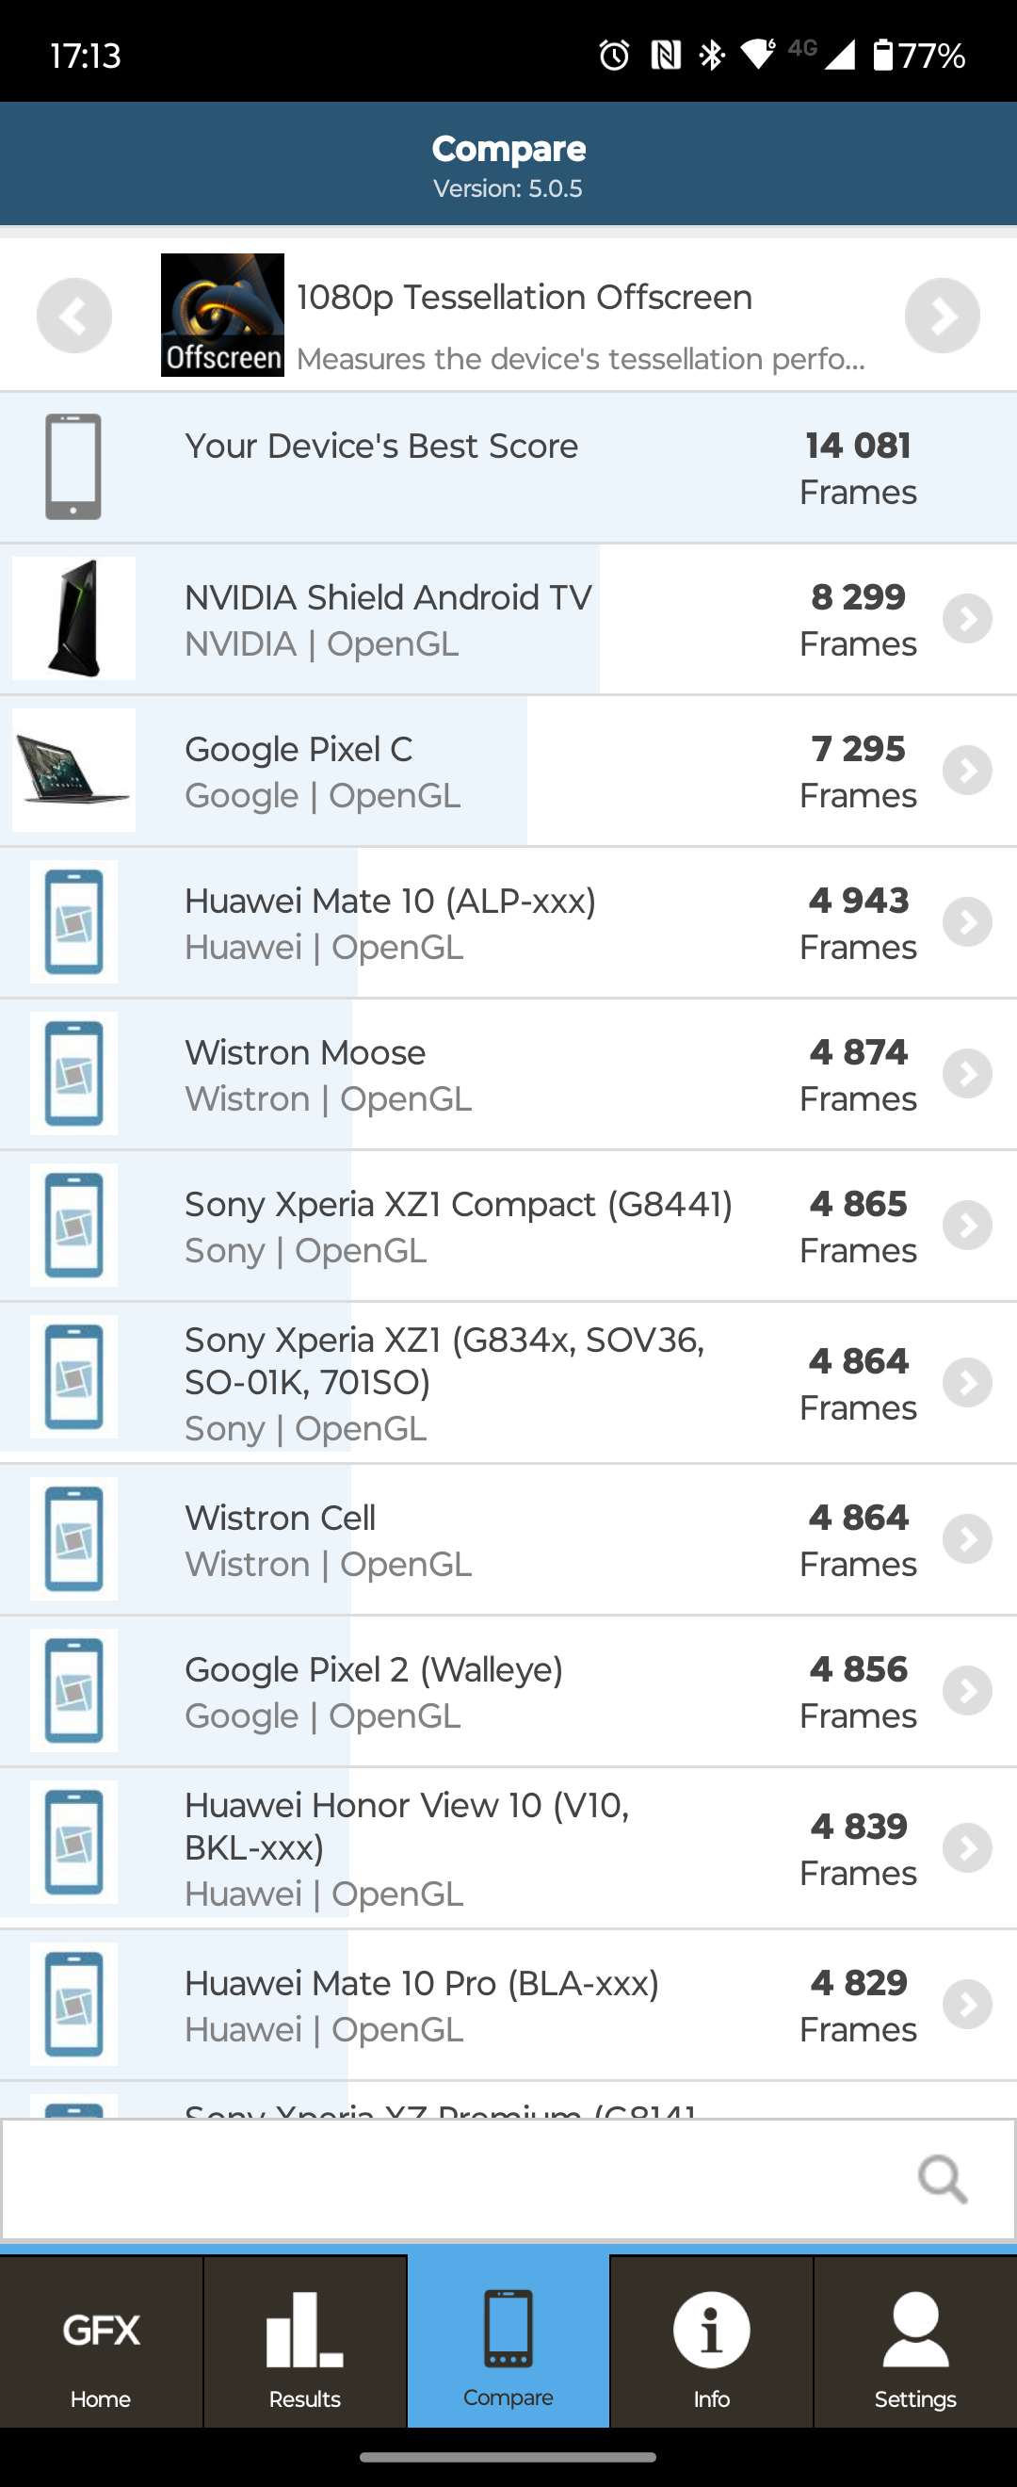Tap the phone icon beside Your Device's Best Score
1017x2487 pixels.
(73, 466)
